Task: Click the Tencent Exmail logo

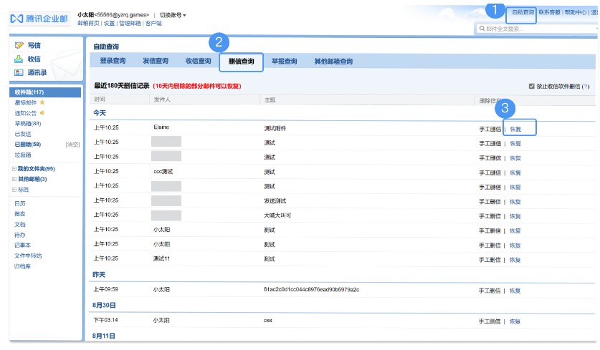Action: (x=39, y=19)
